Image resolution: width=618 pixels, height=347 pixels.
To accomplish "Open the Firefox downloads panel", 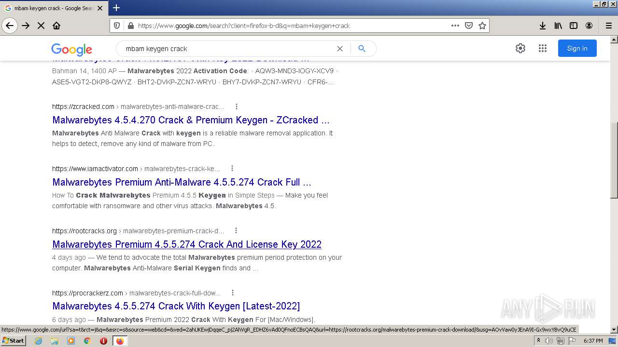I will (542, 26).
